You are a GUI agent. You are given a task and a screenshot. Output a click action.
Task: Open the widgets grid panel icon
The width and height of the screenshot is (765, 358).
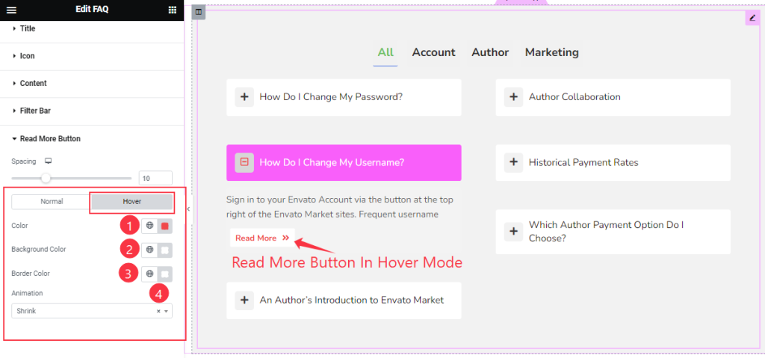(173, 10)
